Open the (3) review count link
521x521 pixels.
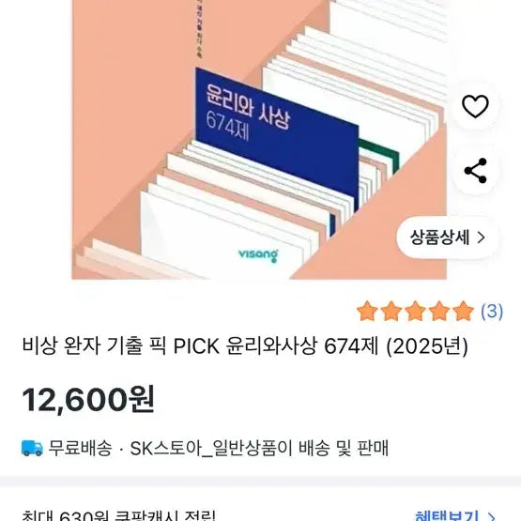pyautogui.click(x=492, y=312)
